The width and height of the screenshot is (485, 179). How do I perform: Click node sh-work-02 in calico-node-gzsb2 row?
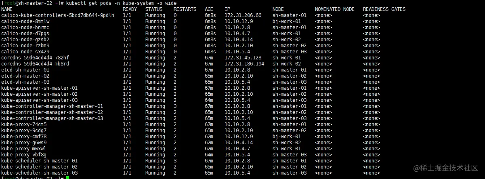click(x=287, y=40)
